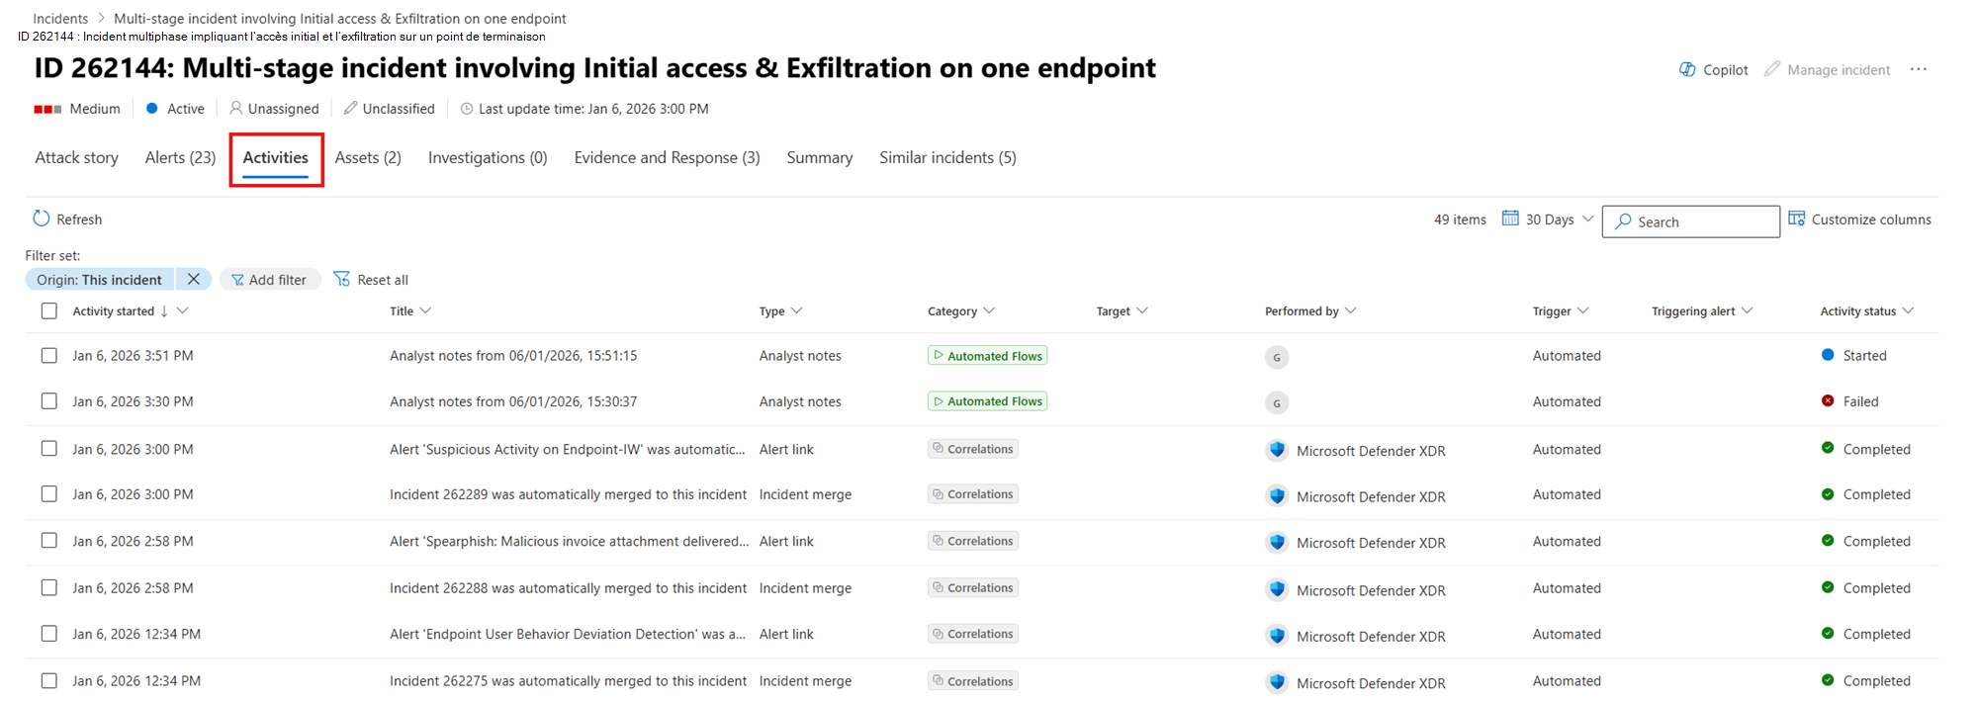
Task: Click the Customize columns icon
Action: [x=1797, y=219]
